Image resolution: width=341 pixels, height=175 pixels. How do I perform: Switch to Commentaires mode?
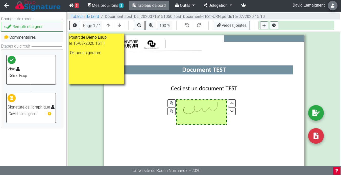pos(32,37)
